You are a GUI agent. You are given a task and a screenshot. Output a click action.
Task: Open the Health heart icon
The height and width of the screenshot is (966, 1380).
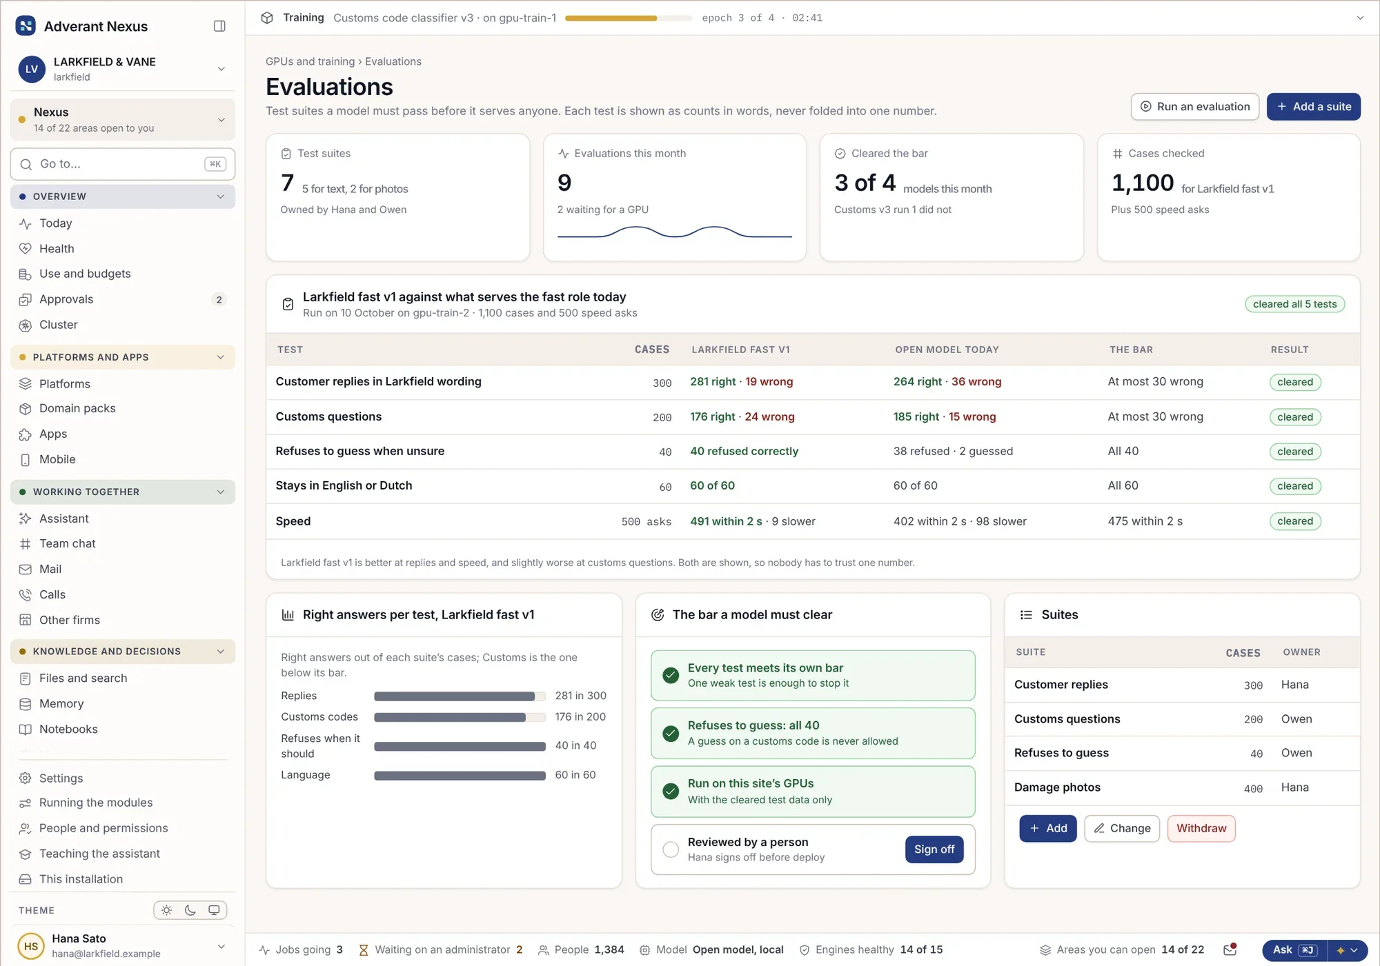click(x=26, y=249)
